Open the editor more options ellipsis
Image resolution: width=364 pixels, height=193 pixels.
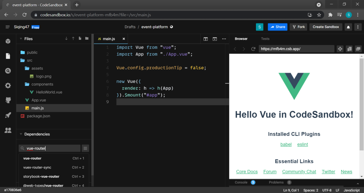pos(224,39)
